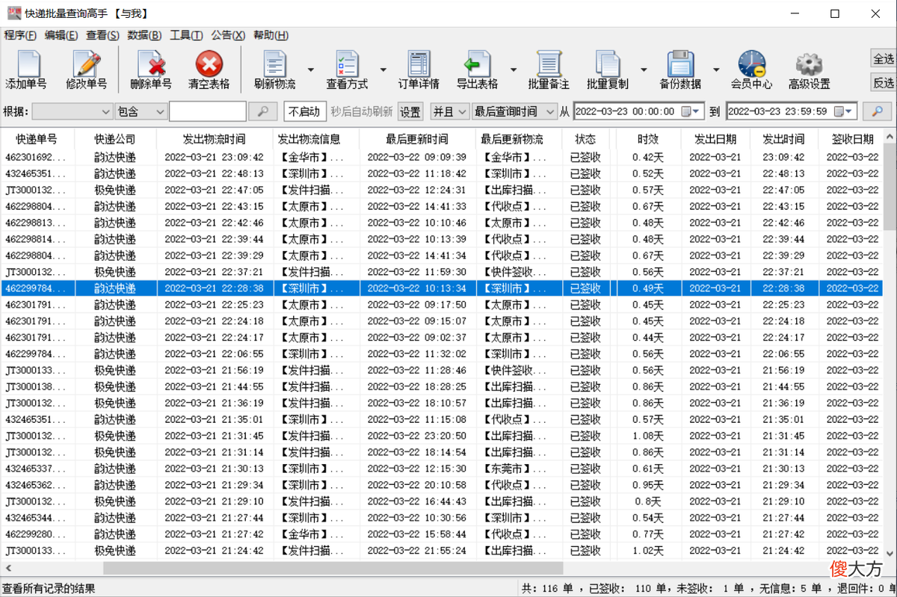The image size is (897, 597).
Task: Expand the 备份数据 dropdown arrow
Action: [717, 70]
